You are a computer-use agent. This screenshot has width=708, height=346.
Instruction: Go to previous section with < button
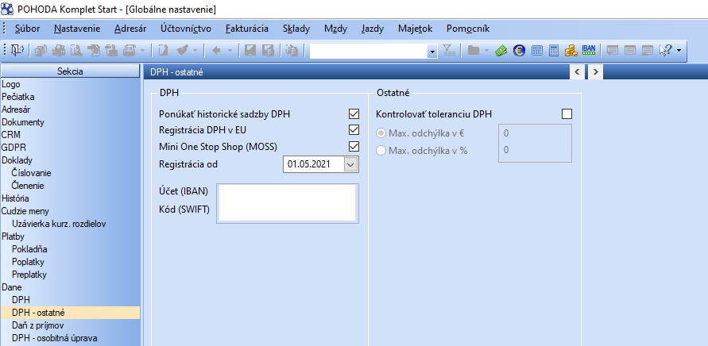577,71
